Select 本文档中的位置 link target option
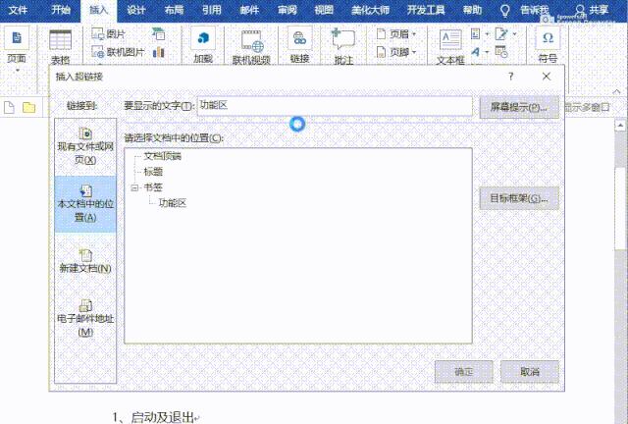The height and width of the screenshot is (424, 628). 85,203
